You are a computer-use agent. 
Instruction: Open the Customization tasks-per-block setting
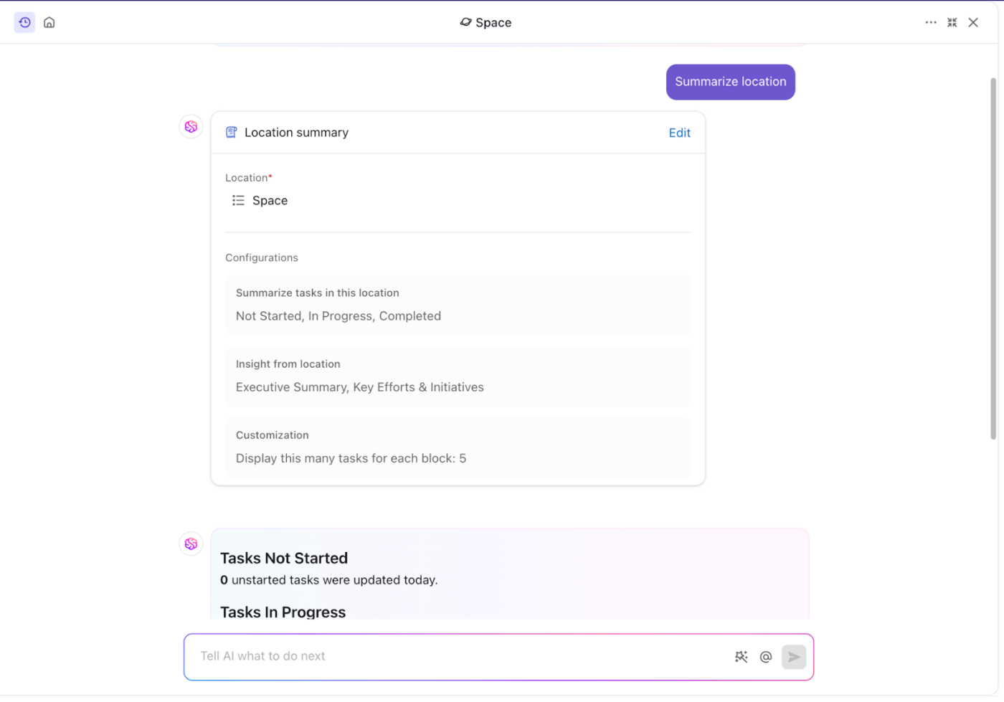pyautogui.click(x=458, y=447)
